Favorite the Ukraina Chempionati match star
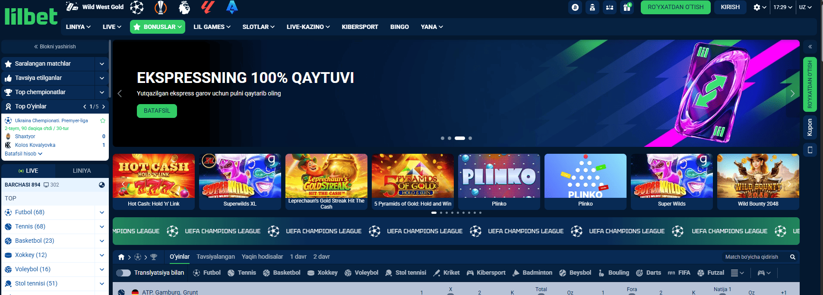This screenshot has width=823, height=295. (x=103, y=121)
